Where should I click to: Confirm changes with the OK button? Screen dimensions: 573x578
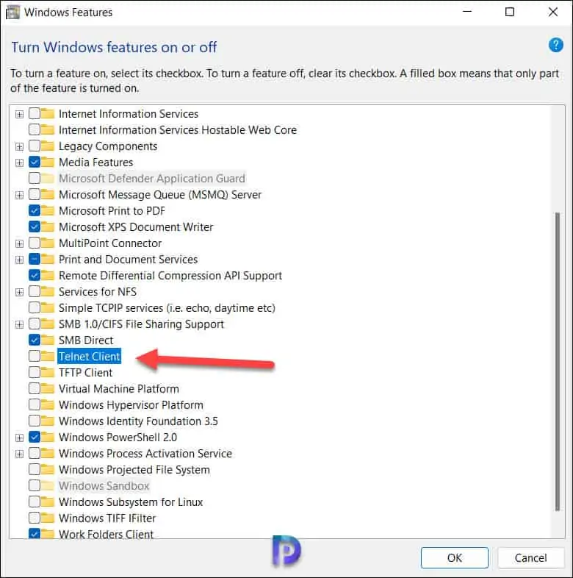(455, 557)
